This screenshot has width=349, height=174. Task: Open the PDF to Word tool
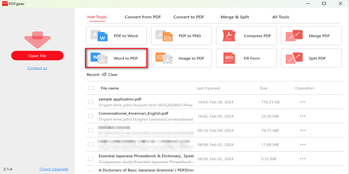point(116,36)
